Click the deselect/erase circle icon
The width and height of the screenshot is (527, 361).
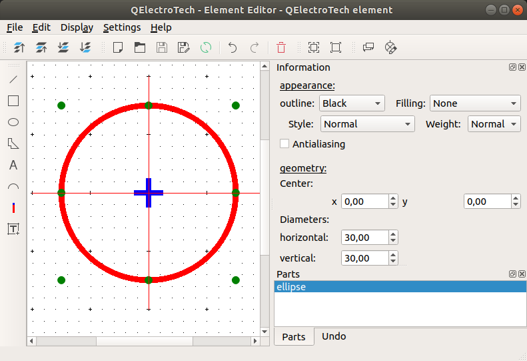click(x=390, y=47)
